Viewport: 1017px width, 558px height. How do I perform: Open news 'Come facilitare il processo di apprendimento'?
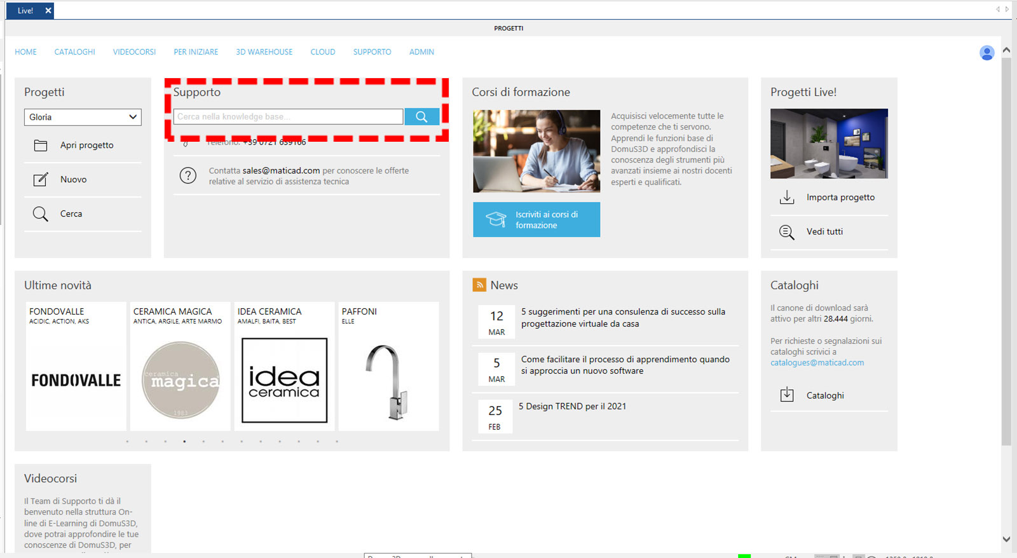(625, 365)
